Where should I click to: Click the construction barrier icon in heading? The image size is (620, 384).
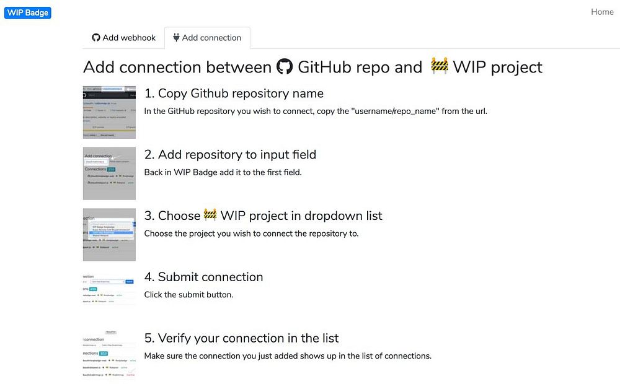[x=440, y=66]
